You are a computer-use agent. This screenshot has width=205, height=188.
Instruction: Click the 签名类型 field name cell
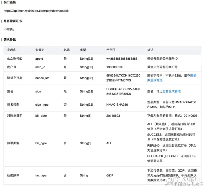point(13,105)
